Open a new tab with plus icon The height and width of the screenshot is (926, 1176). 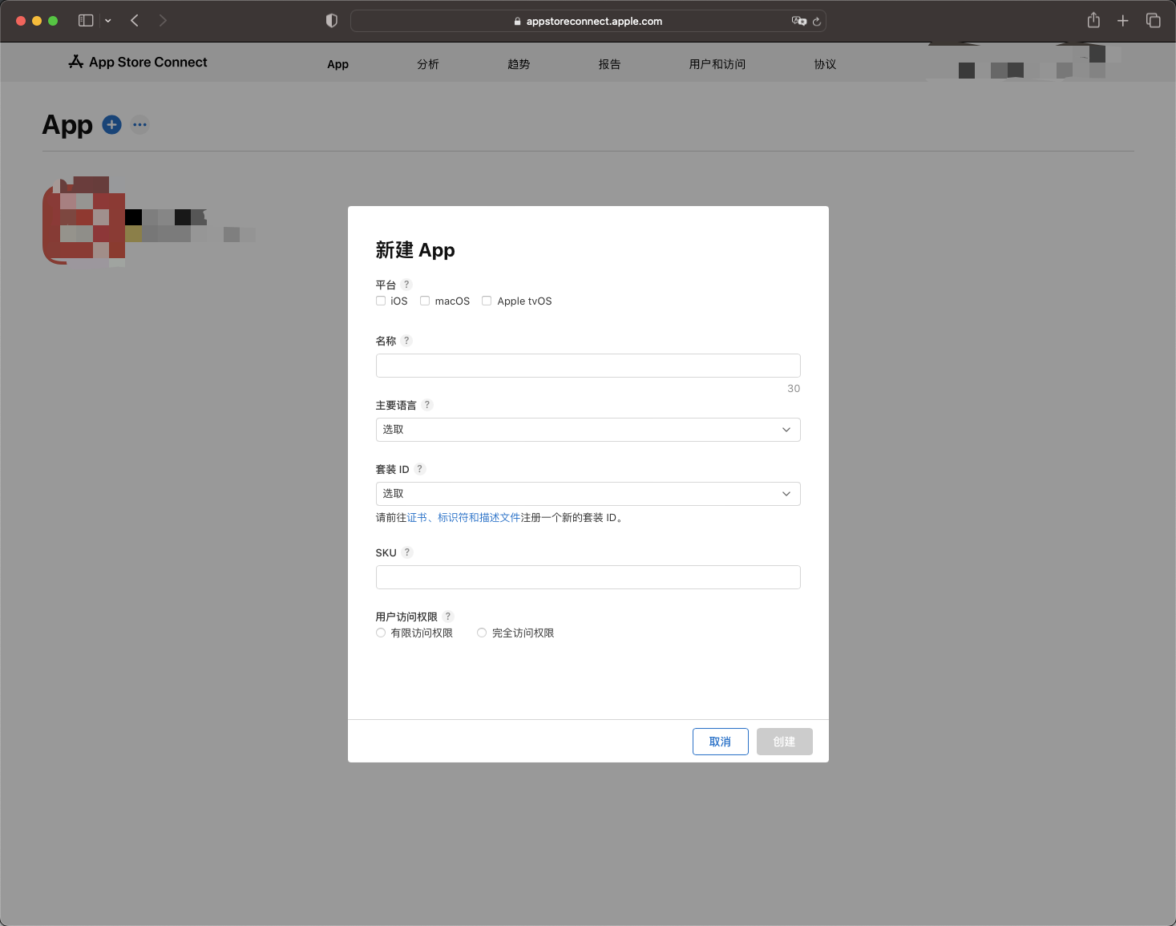point(1123,21)
